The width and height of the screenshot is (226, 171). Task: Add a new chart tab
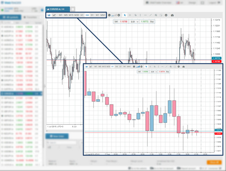pos(73,9)
